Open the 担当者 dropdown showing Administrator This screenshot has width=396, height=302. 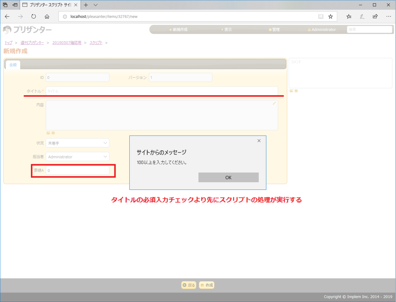pos(77,156)
